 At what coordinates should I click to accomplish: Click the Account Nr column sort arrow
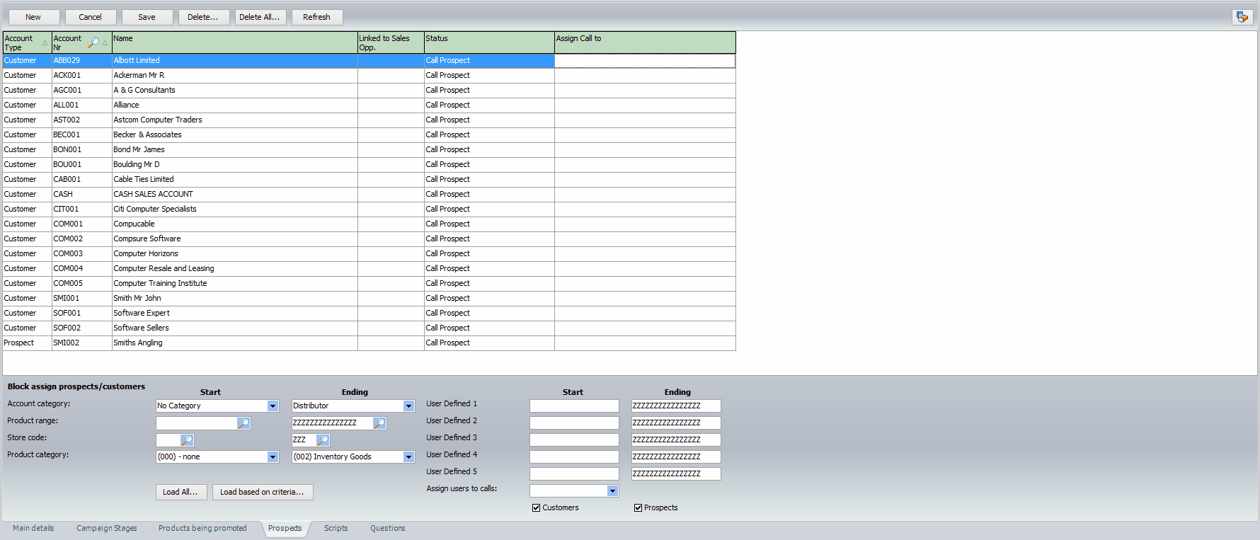pyautogui.click(x=105, y=43)
